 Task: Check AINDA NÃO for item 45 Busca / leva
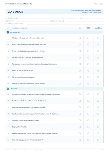point(88,45)
